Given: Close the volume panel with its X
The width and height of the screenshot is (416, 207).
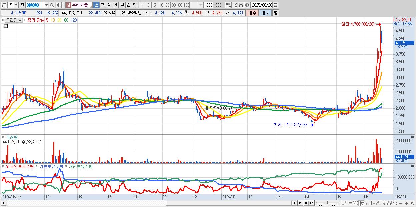Looking at the screenshot, I should 413,137.
